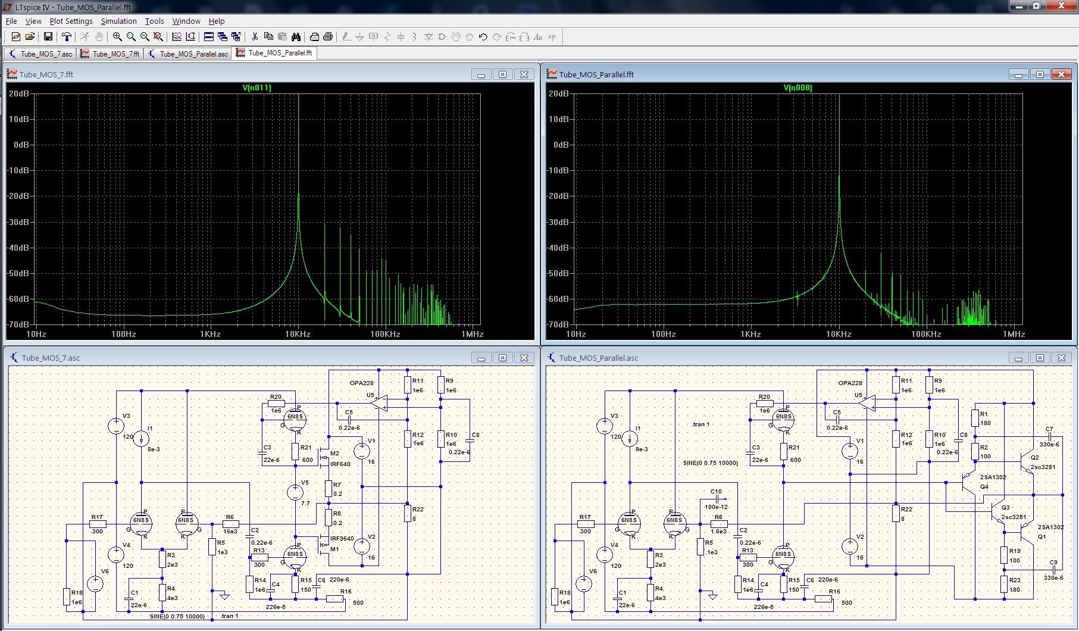Click the New Schematic toolbar icon
1079x631 pixels.
[x=16, y=37]
